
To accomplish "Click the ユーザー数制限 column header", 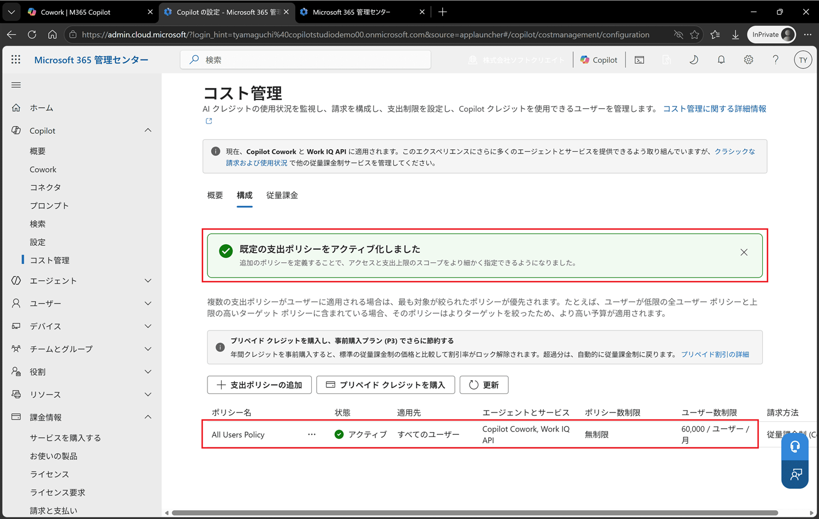I will [709, 412].
